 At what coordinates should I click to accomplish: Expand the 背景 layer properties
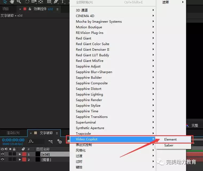click(20, 160)
